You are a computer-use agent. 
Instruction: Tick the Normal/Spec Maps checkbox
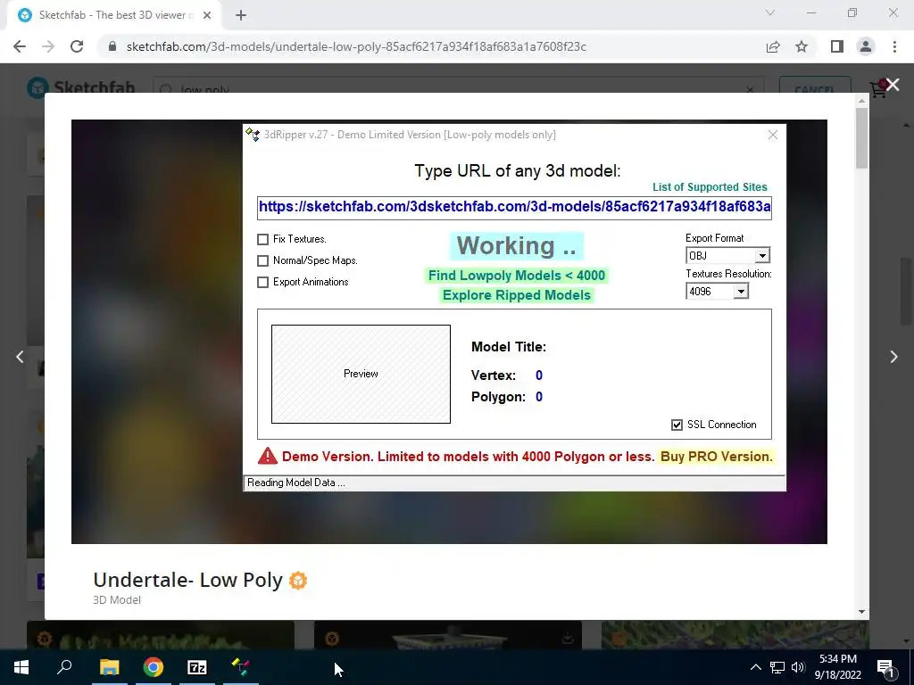click(x=263, y=261)
